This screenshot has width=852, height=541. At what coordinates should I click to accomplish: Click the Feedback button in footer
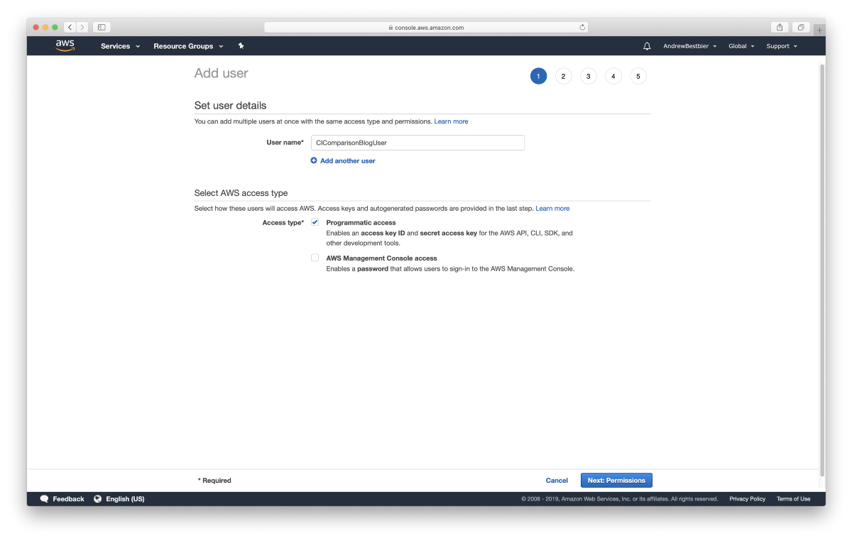click(62, 499)
